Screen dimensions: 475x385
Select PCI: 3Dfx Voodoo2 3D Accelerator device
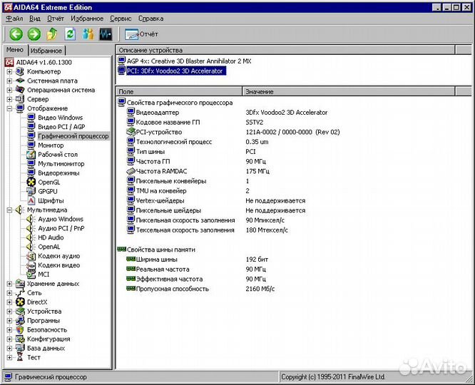coord(175,71)
